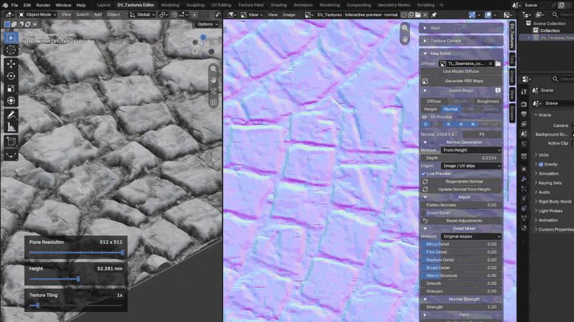This screenshot has width=574, height=322.
Task: Collapse the Map Editor panel
Action: (x=461, y=53)
